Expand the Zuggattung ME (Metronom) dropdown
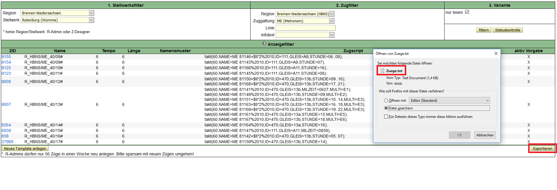This screenshot has width=557, height=190. 331,21
